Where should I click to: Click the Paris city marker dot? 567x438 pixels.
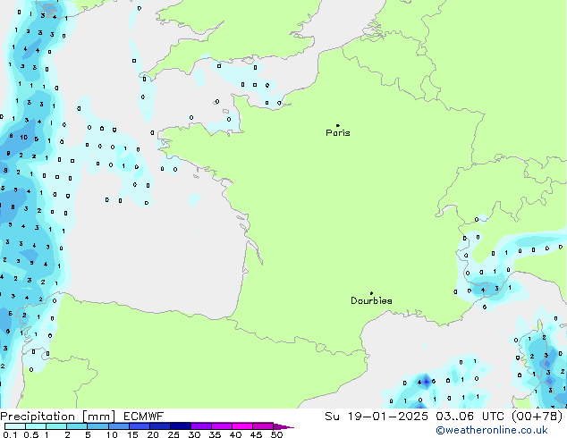pos(337,125)
